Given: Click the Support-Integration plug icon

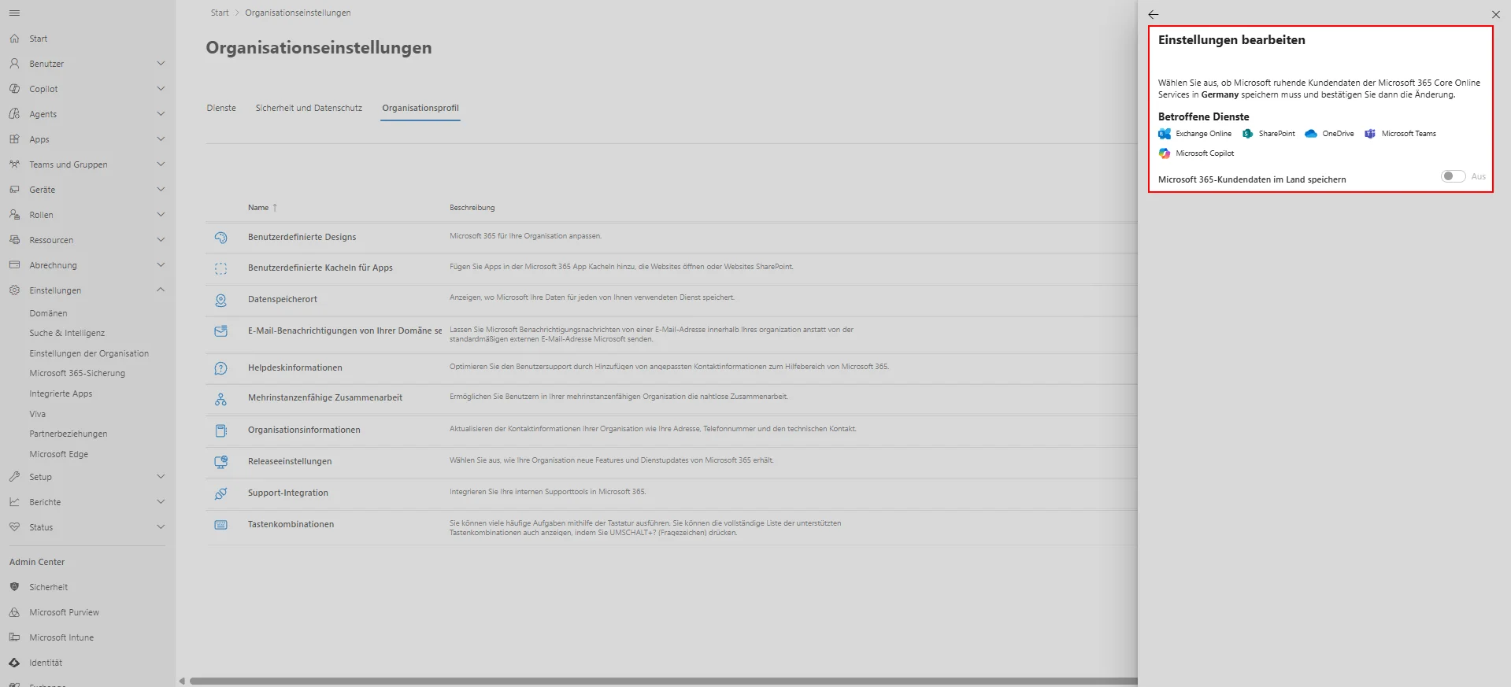Looking at the screenshot, I should [x=220, y=493].
